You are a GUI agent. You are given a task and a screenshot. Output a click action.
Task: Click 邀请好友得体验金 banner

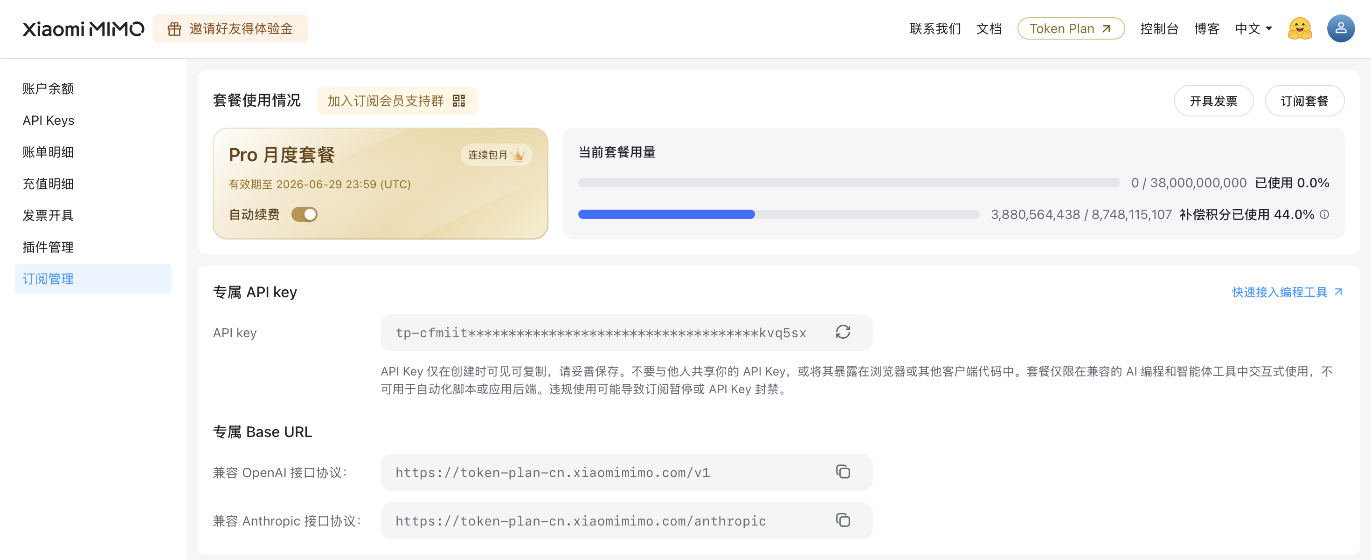click(x=230, y=29)
